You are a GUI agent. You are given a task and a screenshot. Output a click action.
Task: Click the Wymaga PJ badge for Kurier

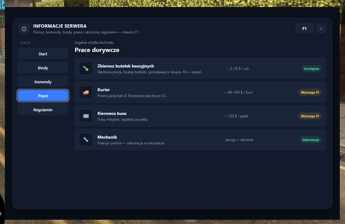(x=310, y=92)
